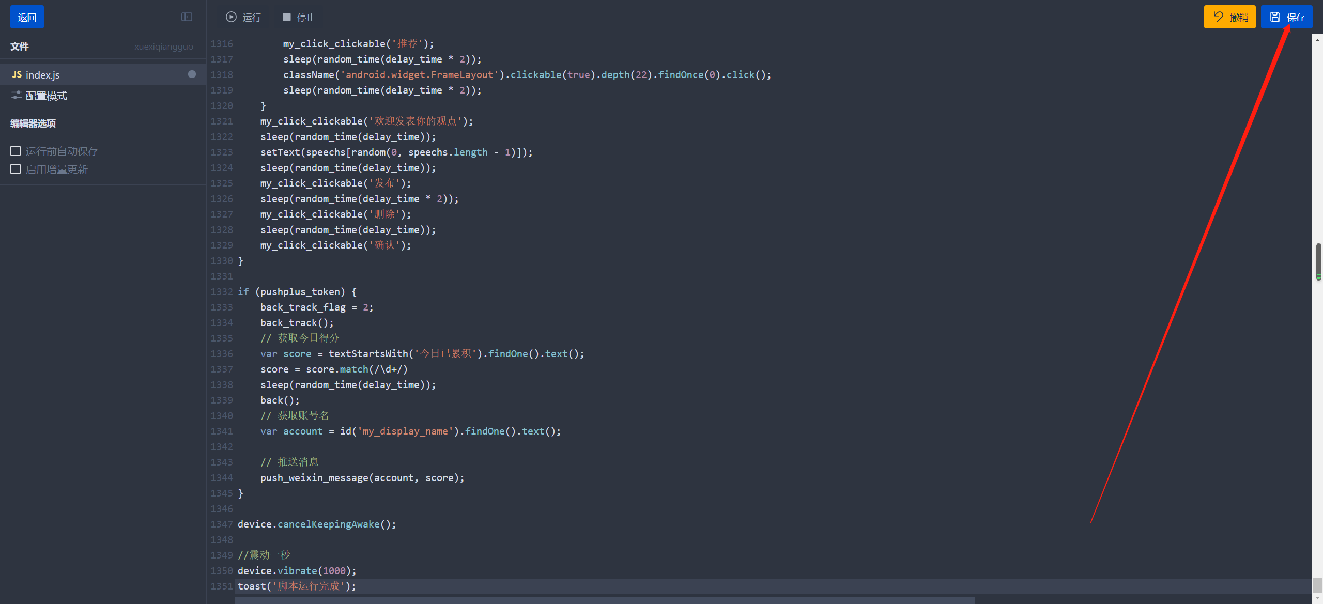1323x604 pixels.
Task: Click the 'back();' line 1339
Action: coord(280,400)
